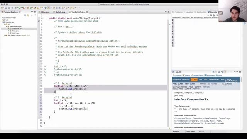Image resolution: width=247 pixels, height=139 pixels.
Task: Click USE in Javadoc navigation bar
Action: (x=200, y=80)
